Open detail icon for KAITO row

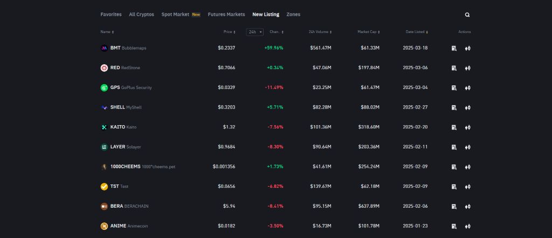click(x=454, y=127)
